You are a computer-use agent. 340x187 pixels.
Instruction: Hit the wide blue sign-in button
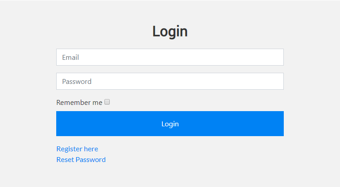[170, 124]
